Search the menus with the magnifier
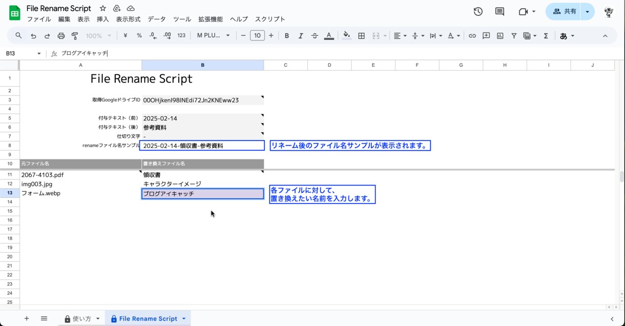The image size is (625, 326). pyautogui.click(x=18, y=35)
